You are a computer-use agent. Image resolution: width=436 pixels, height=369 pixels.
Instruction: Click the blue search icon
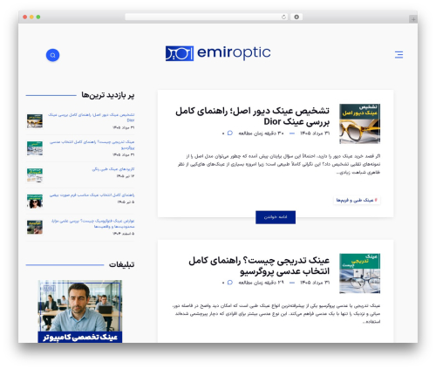pos(52,55)
